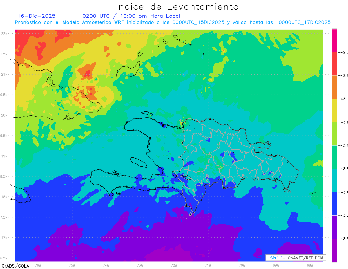Click the initialization time '0000UTC_15DIC2025'

pos(198,22)
